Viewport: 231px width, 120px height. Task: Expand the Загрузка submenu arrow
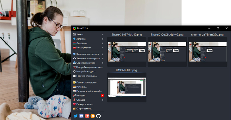103,39
